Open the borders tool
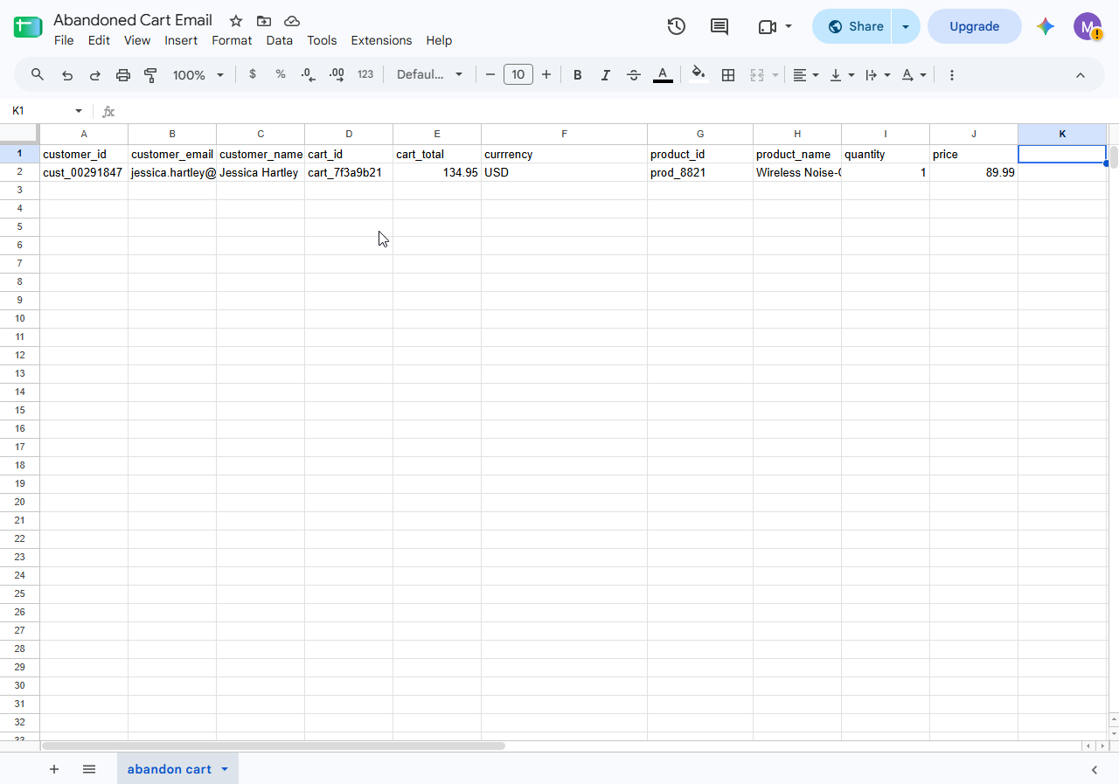The width and height of the screenshot is (1119, 784). [x=727, y=75]
